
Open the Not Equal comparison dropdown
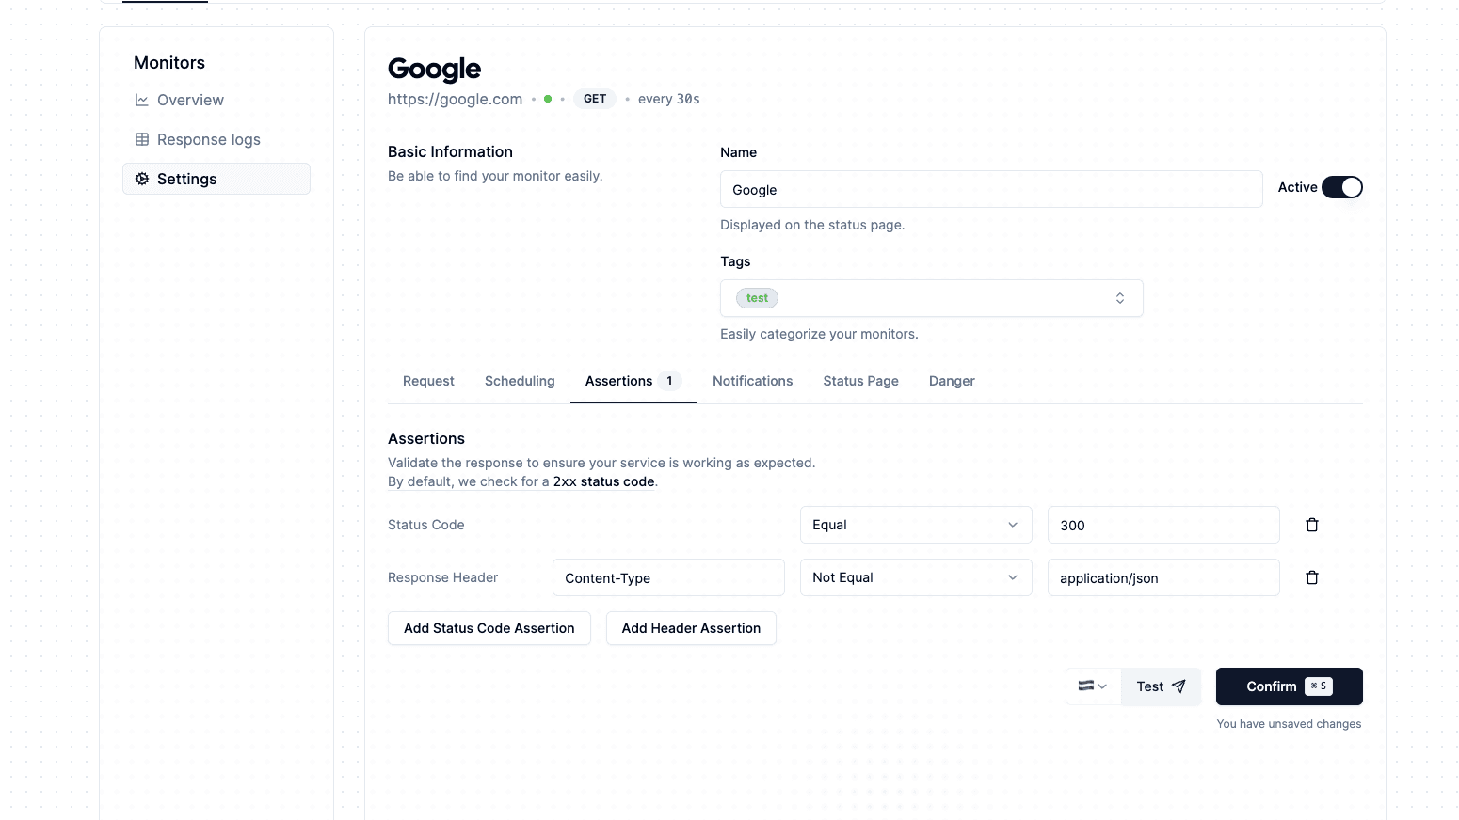point(915,577)
